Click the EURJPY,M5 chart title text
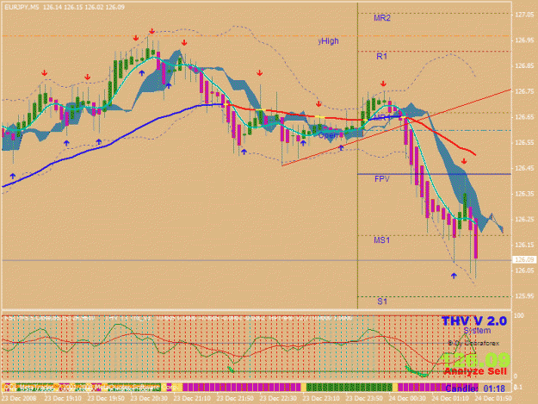Image resolution: width=538 pixels, height=404 pixels. 22,7
